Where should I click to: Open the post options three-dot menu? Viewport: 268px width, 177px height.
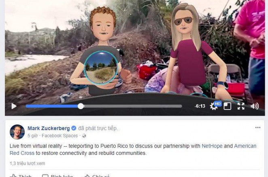click(258, 128)
